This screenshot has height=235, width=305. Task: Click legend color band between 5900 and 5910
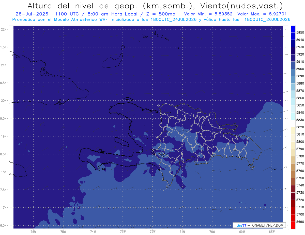click(x=293, y=65)
